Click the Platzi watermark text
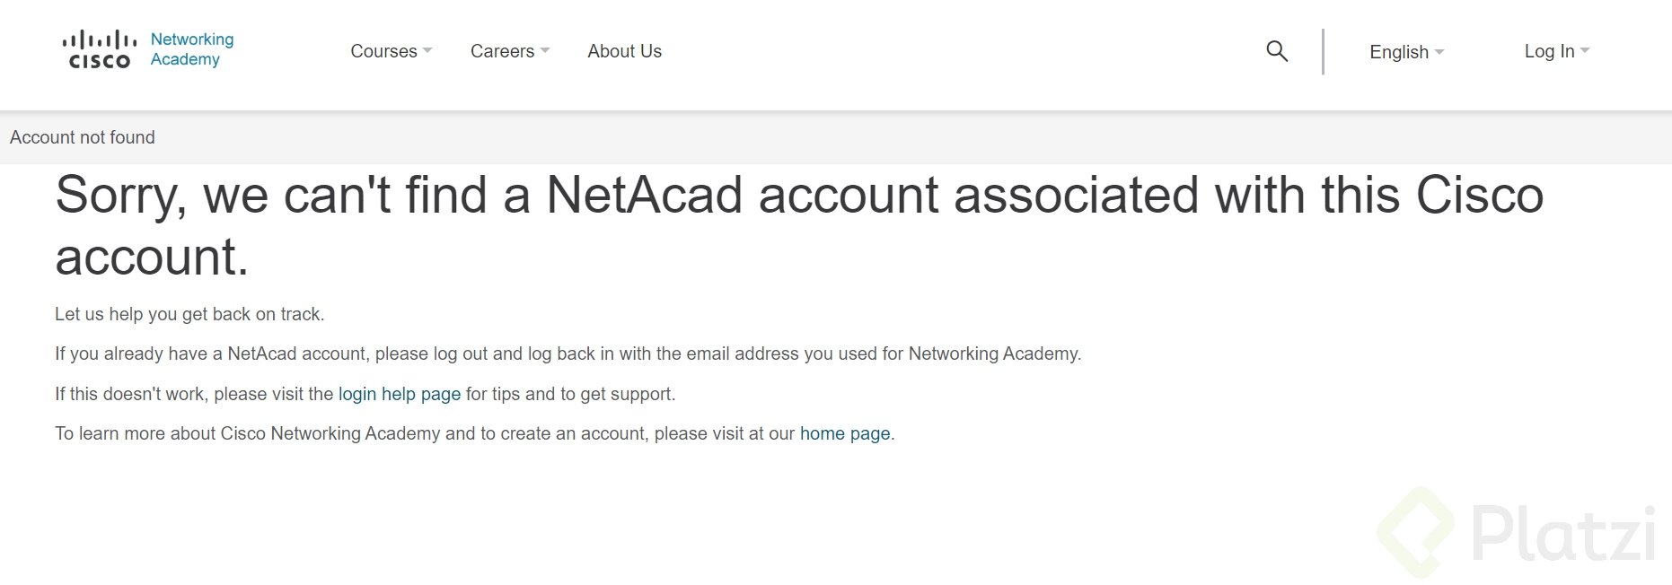Screen dimensions: 1672x585 (x=1562, y=534)
